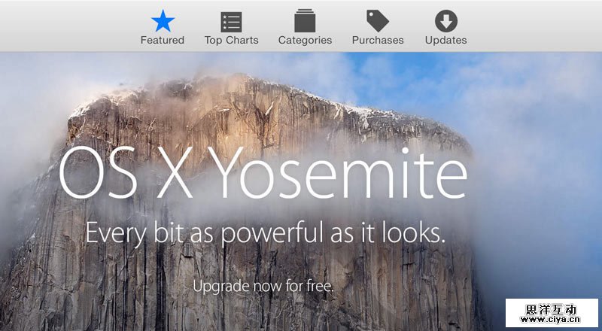Select 'Upgrade now for free.' link
602x331 pixels.
click(x=263, y=287)
